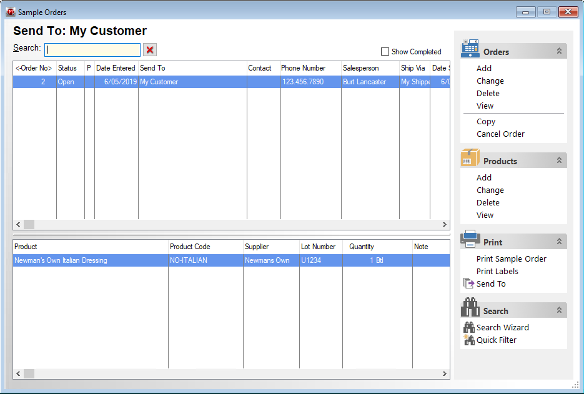Click Delete under Orders
This screenshot has height=394, width=584.
pos(488,94)
